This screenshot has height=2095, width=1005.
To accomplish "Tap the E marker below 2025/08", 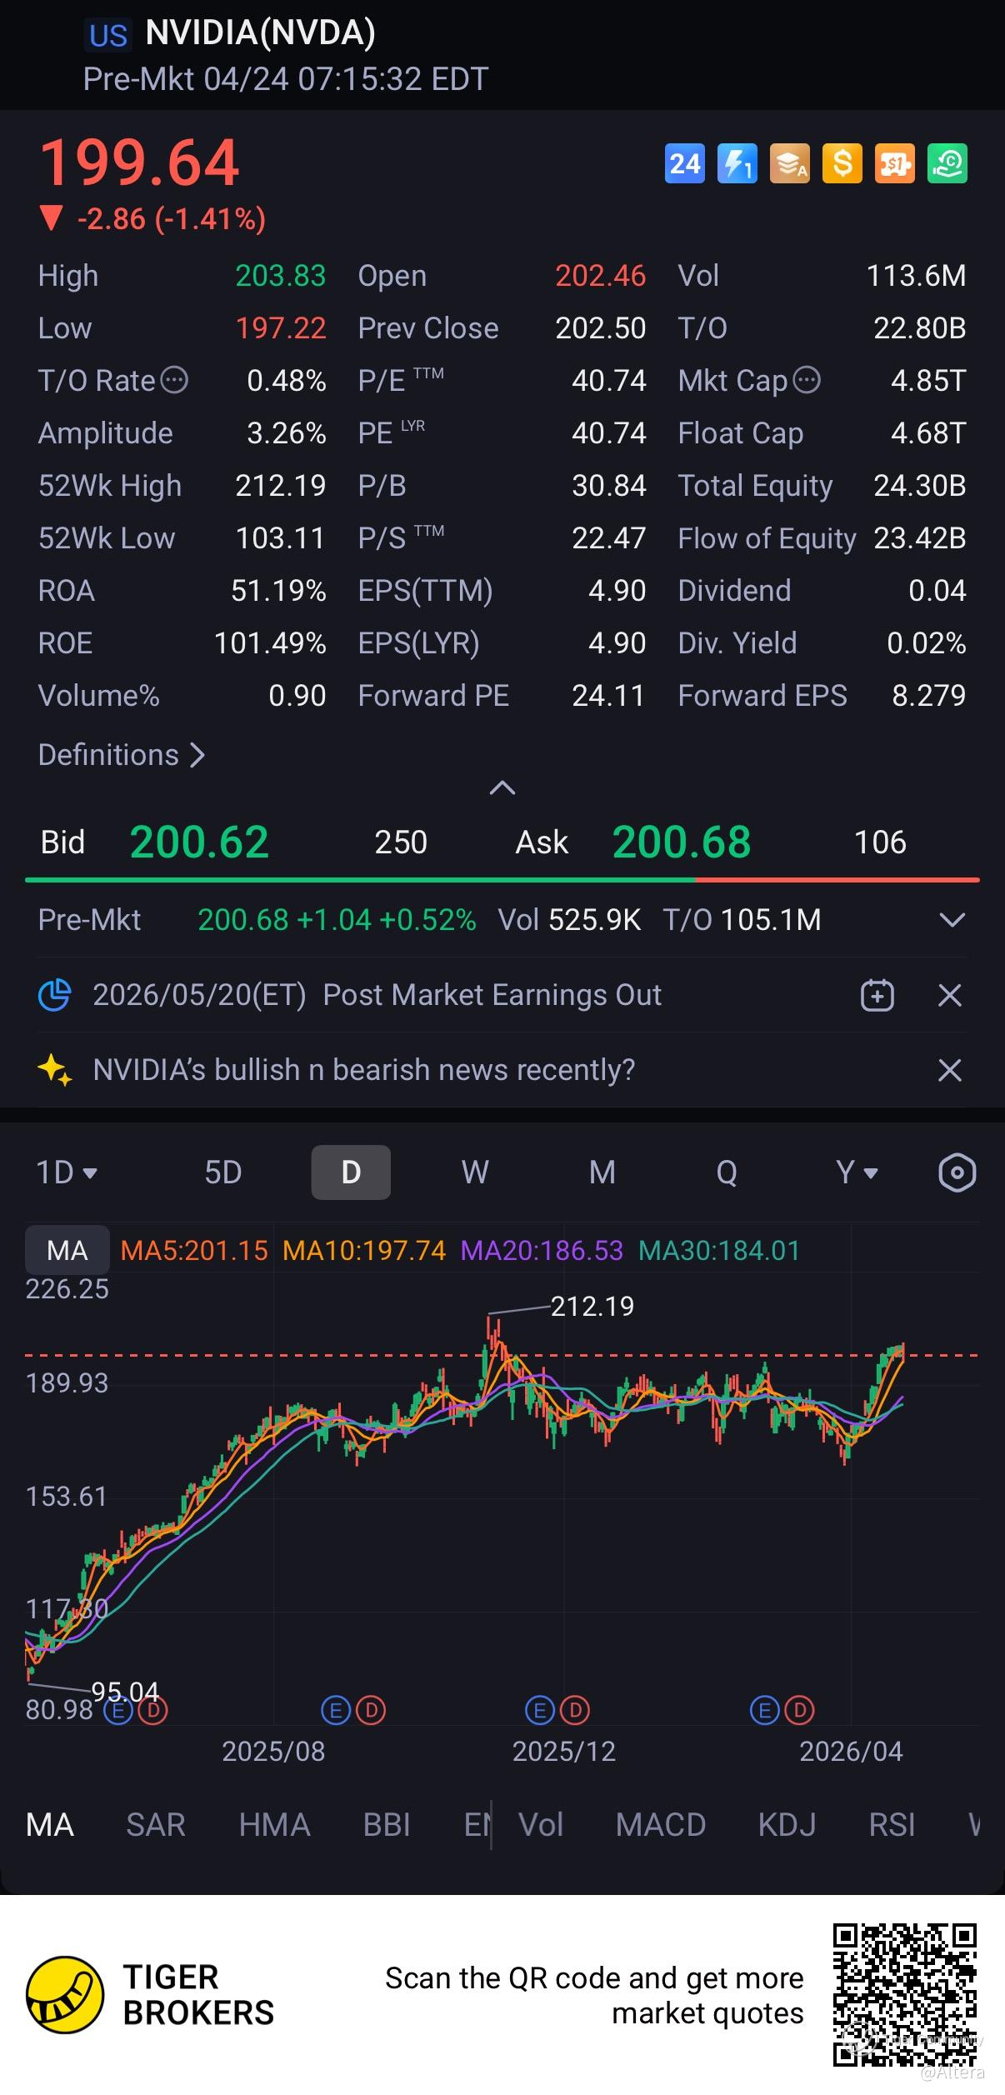I will [336, 1712].
